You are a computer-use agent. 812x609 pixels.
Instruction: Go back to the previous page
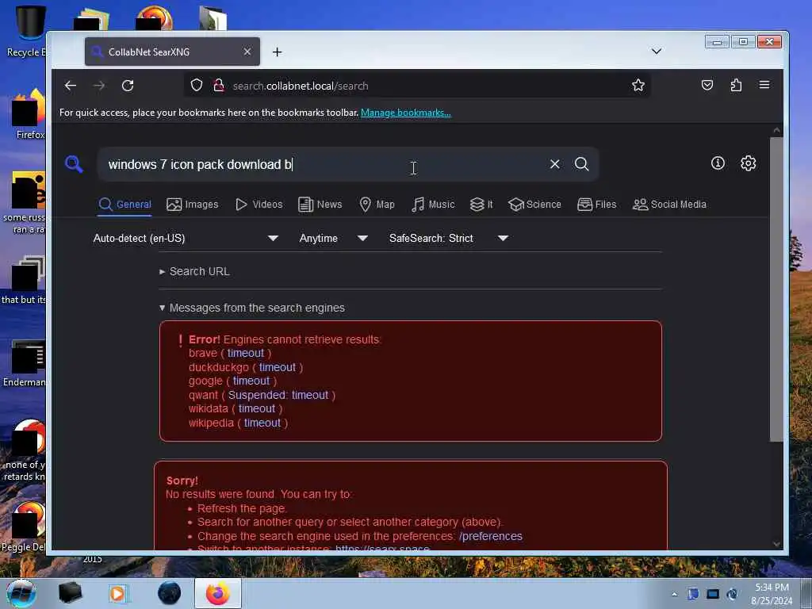pos(71,86)
